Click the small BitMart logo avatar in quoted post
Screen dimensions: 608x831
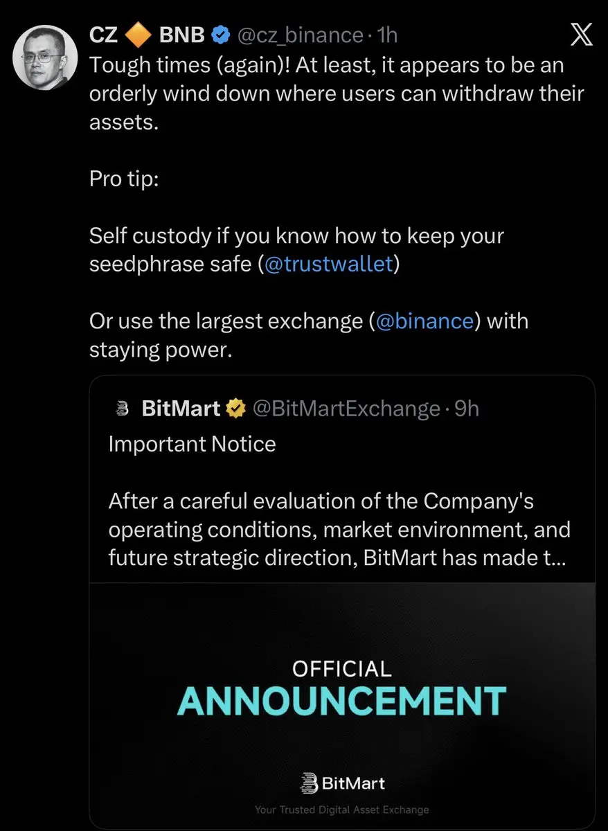click(x=123, y=409)
